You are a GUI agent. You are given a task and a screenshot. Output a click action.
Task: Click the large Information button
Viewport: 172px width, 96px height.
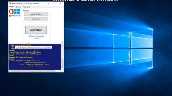click(x=36, y=30)
